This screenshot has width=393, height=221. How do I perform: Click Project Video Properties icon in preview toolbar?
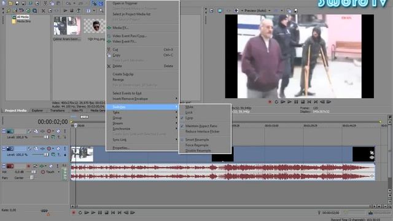pyautogui.click(x=212, y=11)
